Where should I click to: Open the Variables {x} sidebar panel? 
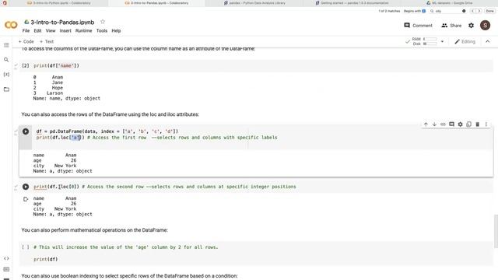coord(6,75)
